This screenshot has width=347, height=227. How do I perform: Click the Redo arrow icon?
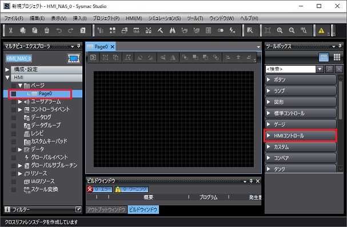point(71,30)
